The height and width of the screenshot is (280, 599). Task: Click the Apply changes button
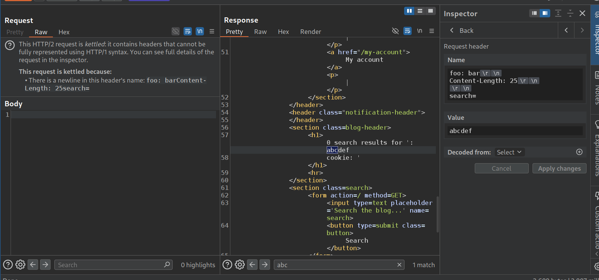click(x=559, y=168)
